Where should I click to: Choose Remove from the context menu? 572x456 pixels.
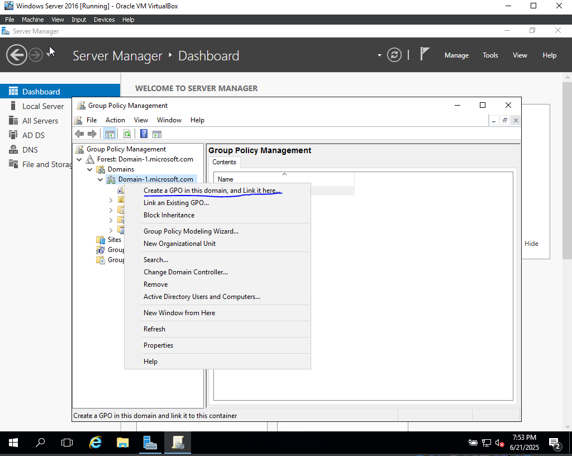[x=217, y=284]
